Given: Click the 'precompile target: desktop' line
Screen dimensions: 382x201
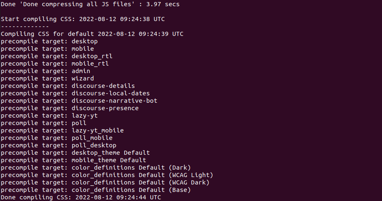Looking at the screenshot, I should (x=49, y=41).
